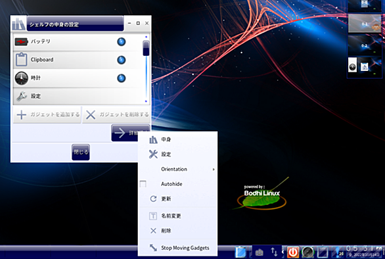
Task: Click the 閉じる button
Action: [x=81, y=152]
